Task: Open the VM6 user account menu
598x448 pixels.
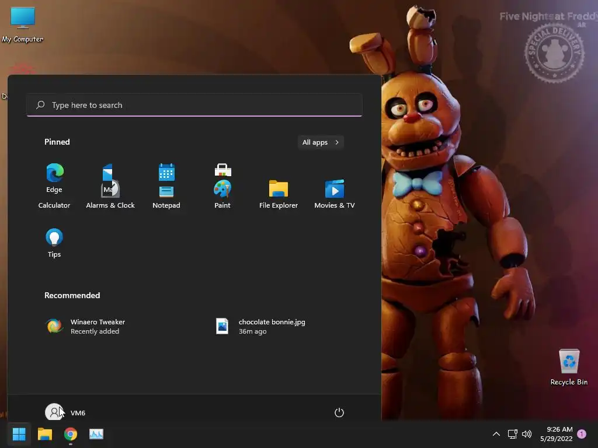Action: pos(65,412)
